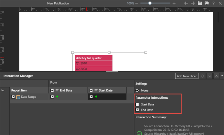The width and height of the screenshot is (224, 135).
Task: Select the None settings radio button
Action: click(137, 91)
